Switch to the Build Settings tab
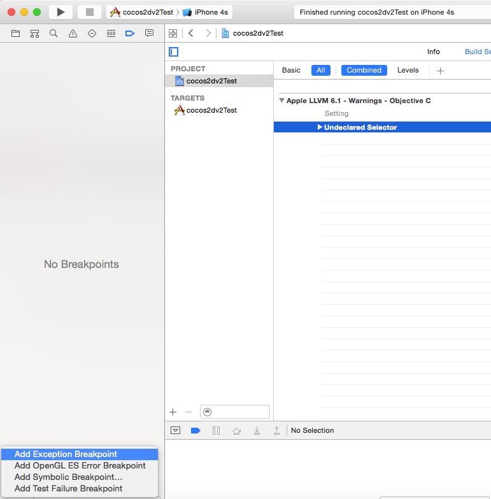This screenshot has height=499, width=491. point(478,52)
